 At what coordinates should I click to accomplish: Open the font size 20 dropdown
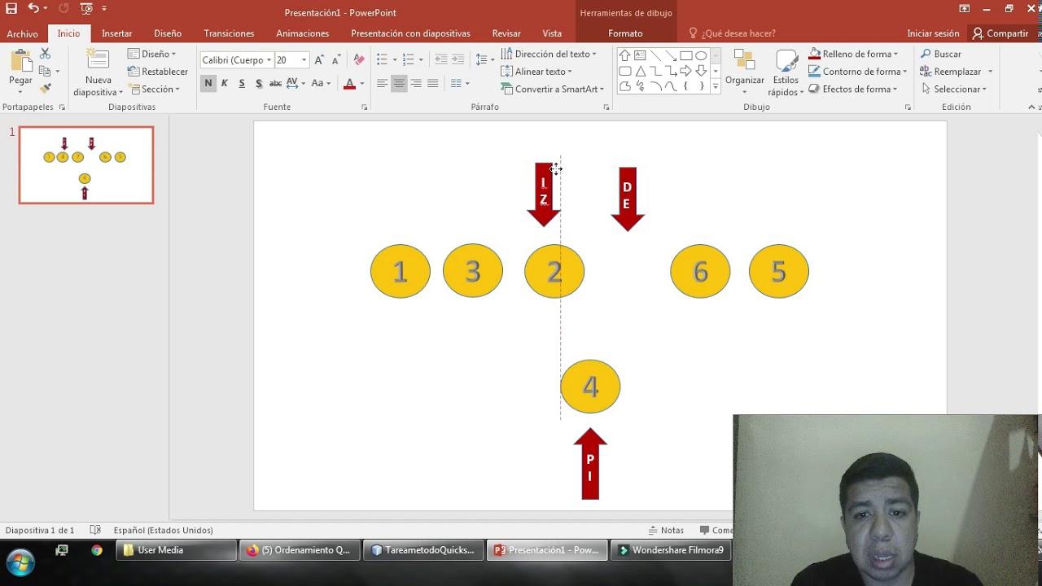(304, 60)
